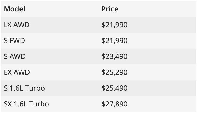
Task: Click the $23,490 price value
Action: tap(114, 57)
